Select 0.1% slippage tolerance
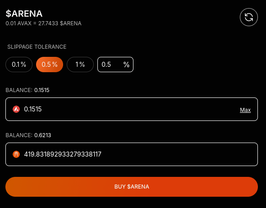This screenshot has height=208, width=266. pyautogui.click(x=19, y=65)
